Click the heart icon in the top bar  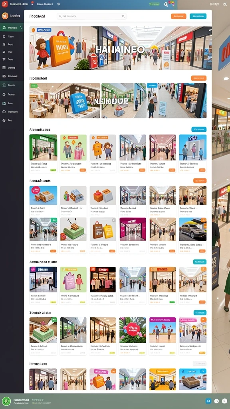58,4
